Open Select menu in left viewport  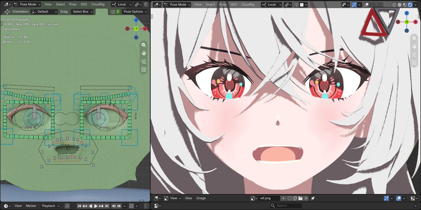point(60,5)
